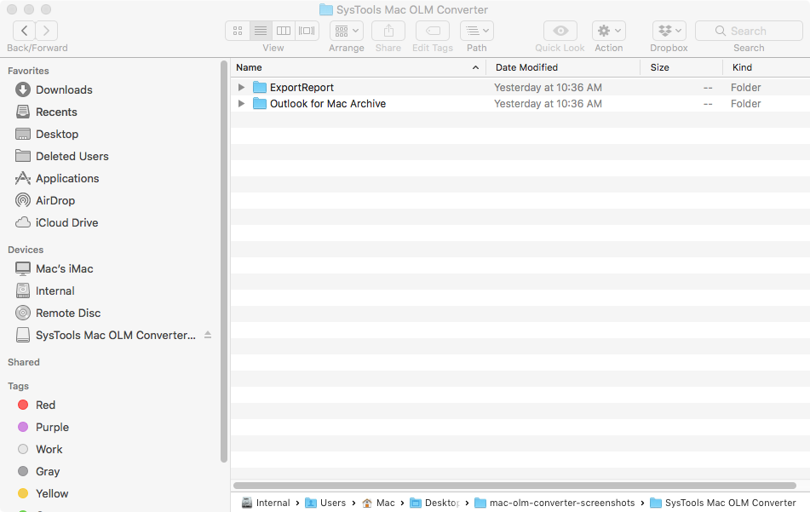Viewport: 810px width, 512px height.
Task: Open the Path dropdown
Action: click(x=477, y=31)
